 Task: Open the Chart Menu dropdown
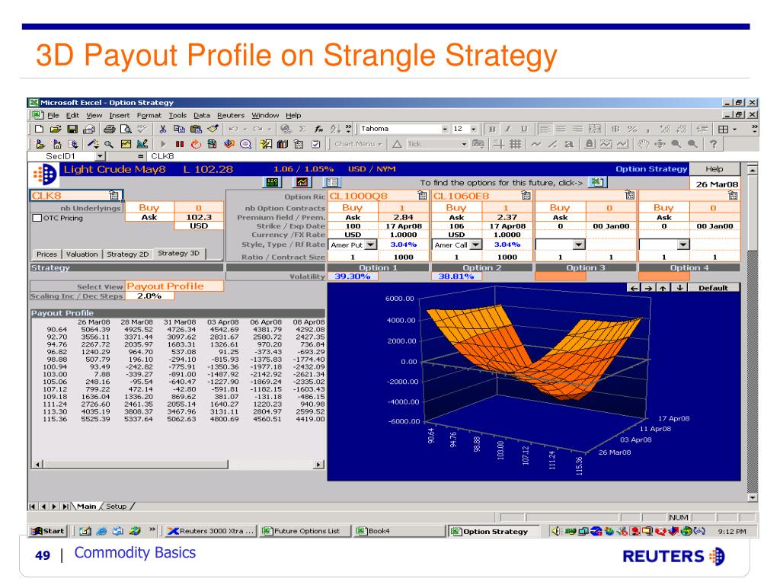358,144
